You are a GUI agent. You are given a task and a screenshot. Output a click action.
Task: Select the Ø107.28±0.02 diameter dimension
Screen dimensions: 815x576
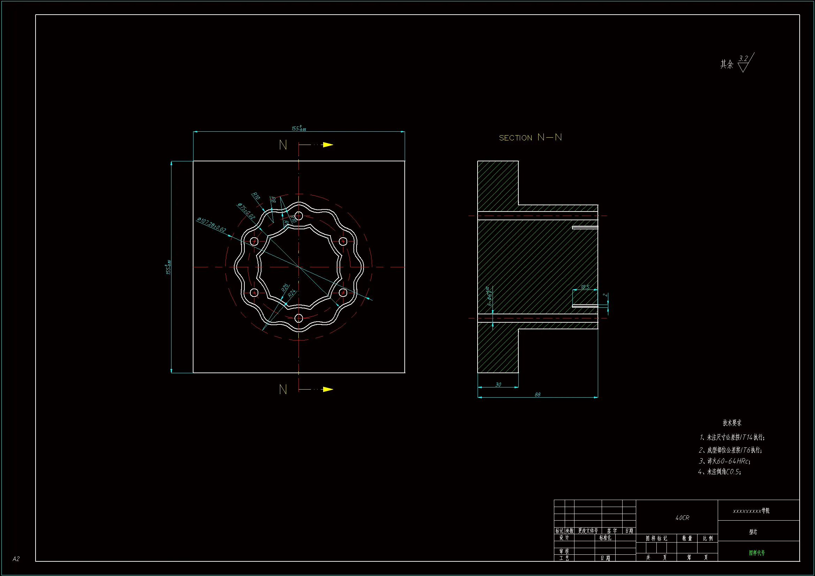(x=212, y=225)
